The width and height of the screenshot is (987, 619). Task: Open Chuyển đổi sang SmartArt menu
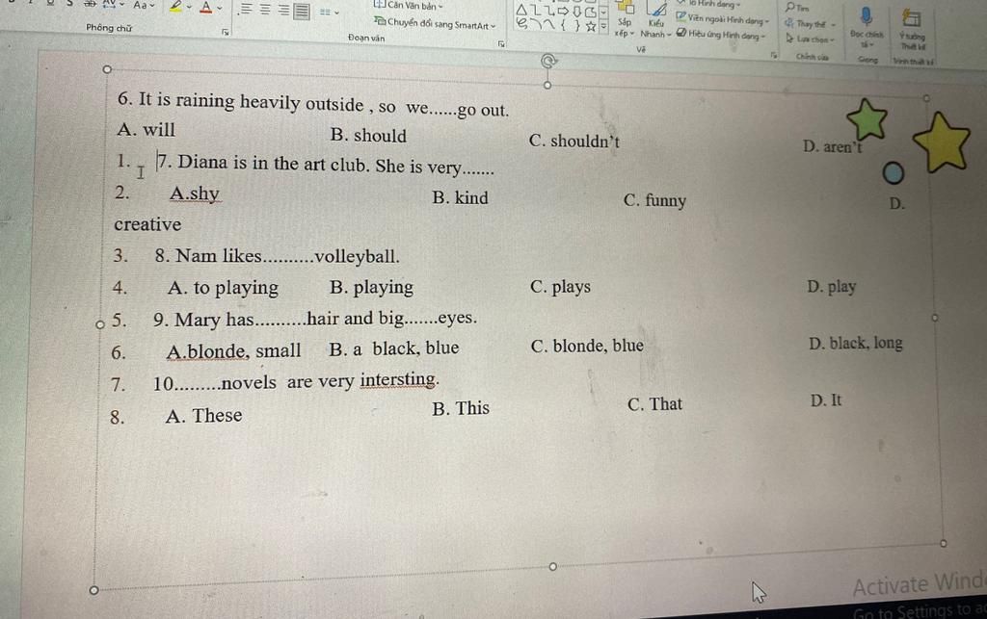pyautogui.click(x=435, y=24)
